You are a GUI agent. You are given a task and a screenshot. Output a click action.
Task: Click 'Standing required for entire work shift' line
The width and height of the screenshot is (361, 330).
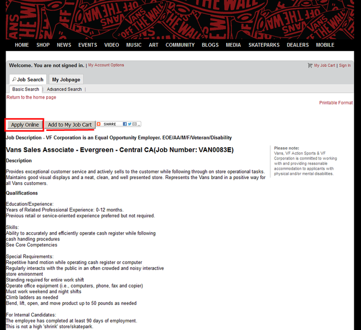point(45,279)
